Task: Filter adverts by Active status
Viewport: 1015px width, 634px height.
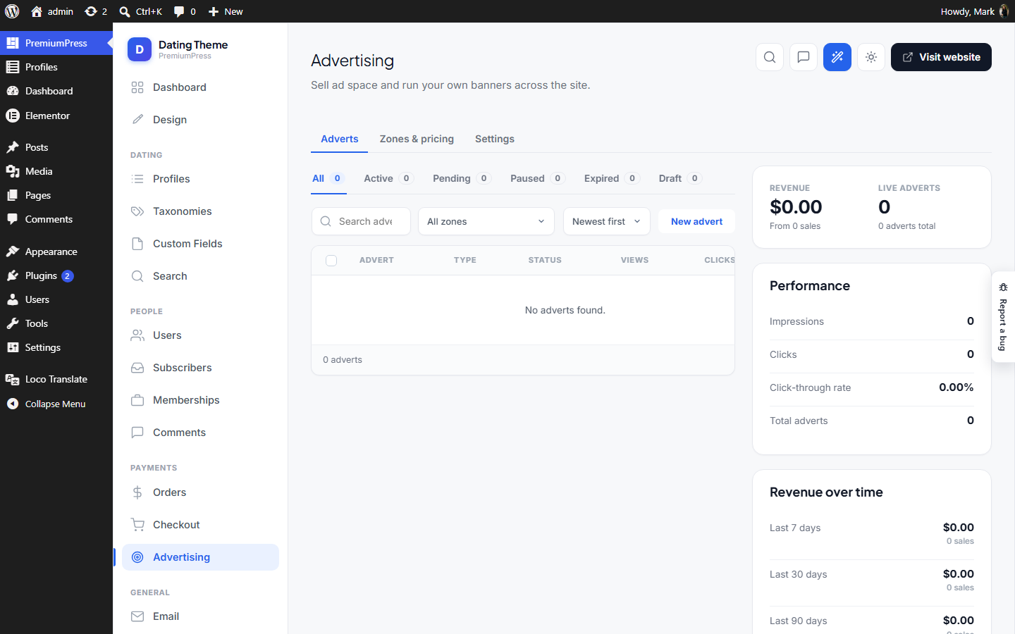Action: (x=388, y=178)
